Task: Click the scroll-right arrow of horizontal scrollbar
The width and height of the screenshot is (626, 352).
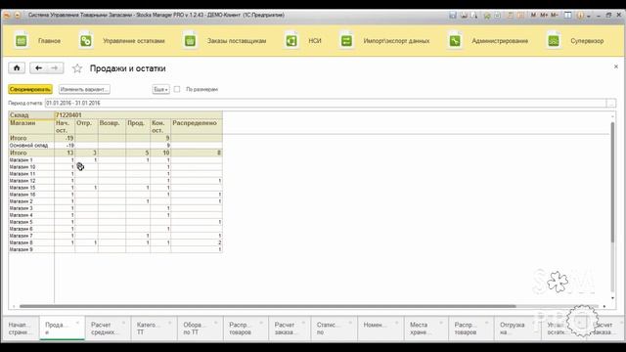Action: [604, 306]
